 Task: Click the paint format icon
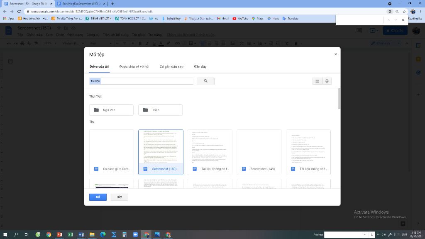tap(36, 43)
